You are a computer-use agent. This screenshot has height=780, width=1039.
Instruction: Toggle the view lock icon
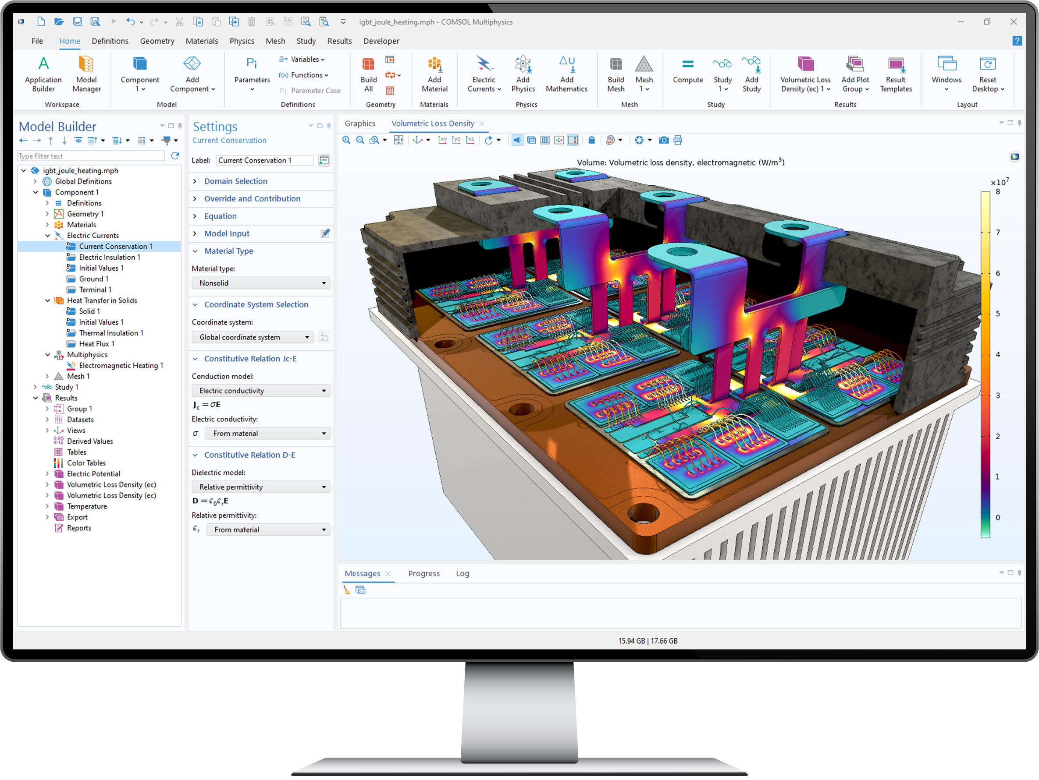click(591, 140)
